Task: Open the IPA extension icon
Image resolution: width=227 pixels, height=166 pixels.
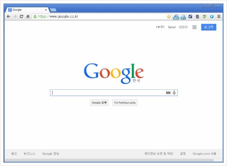Action: tap(183, 17)
